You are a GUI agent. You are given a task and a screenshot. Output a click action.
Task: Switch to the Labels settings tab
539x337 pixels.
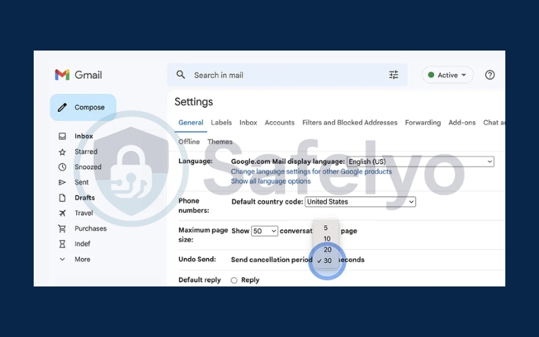pos(221,123)
